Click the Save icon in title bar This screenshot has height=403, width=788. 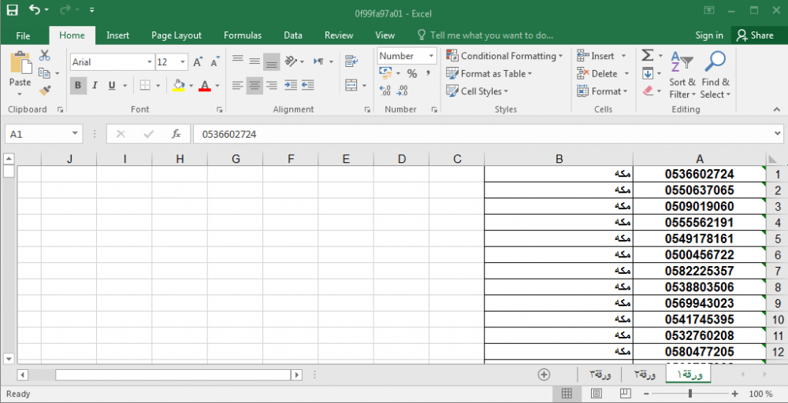point(12,9)
